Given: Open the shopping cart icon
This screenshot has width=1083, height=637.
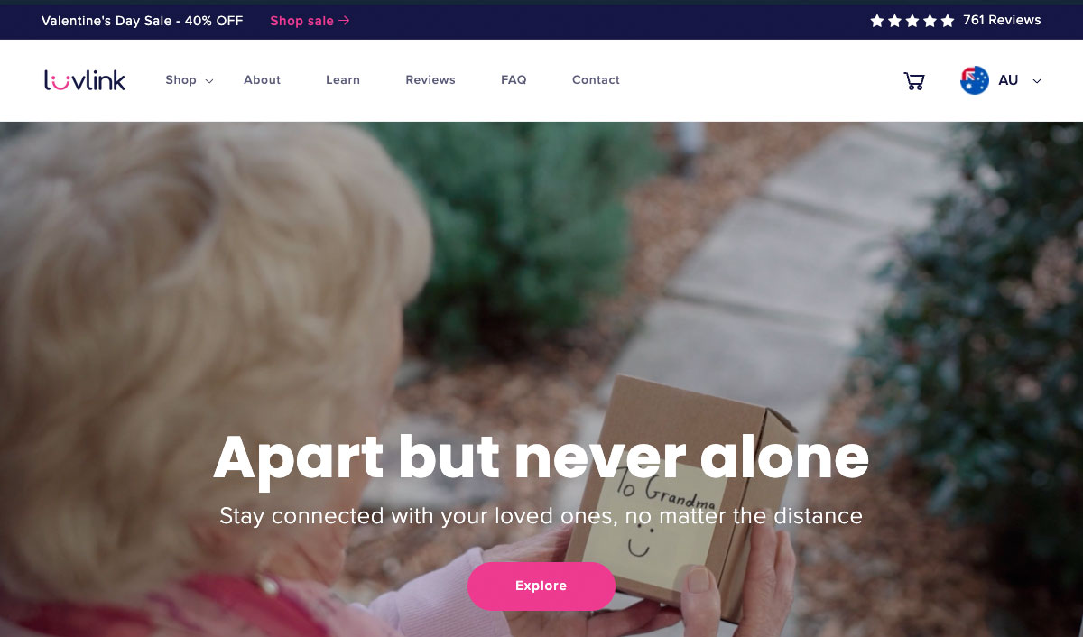Looking at the screenshot, I should point(914,81).
